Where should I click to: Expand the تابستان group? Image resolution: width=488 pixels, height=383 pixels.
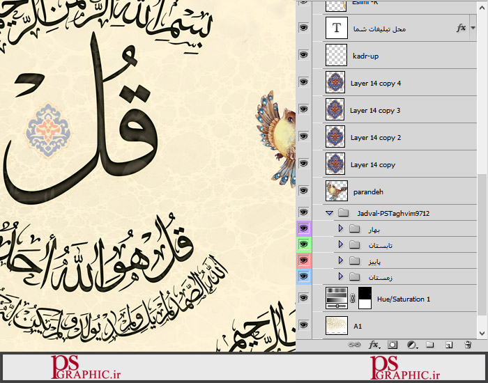(340, 244)
